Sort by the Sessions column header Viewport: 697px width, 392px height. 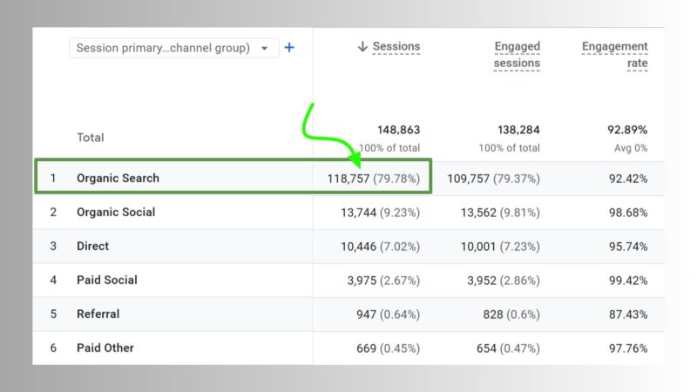(x=396, y=46)
